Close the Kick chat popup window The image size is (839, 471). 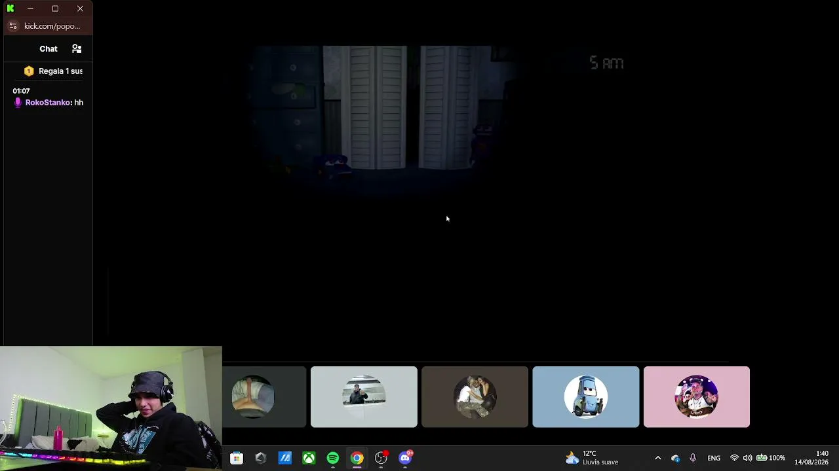80,9
